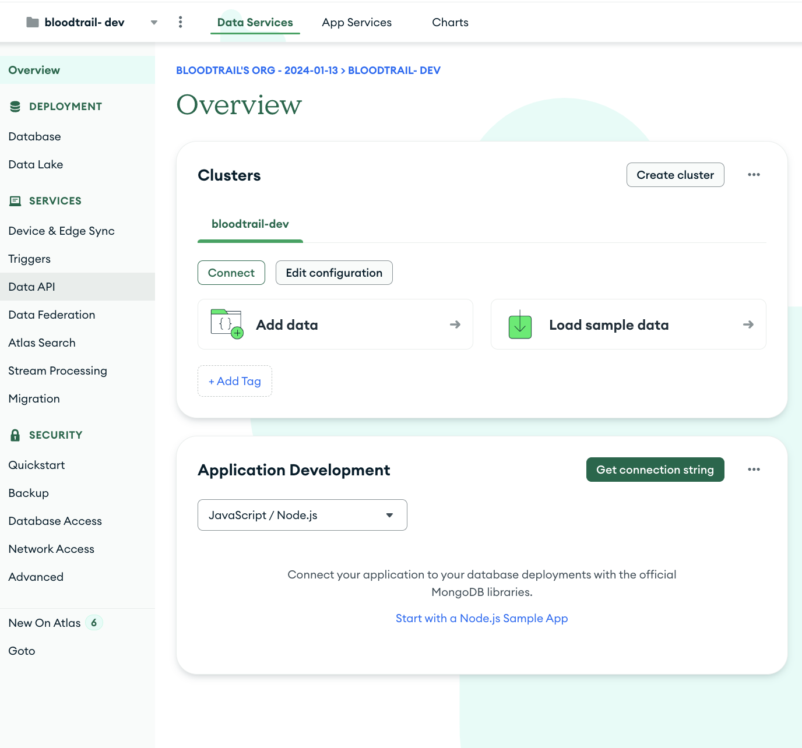
Task: Click the Create cluster button
Action: [676, 175]
